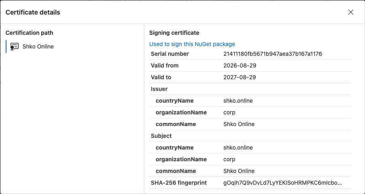Click the certificate icon beside Shko Online
Screen dimensions: 365x194
(15, 46)
